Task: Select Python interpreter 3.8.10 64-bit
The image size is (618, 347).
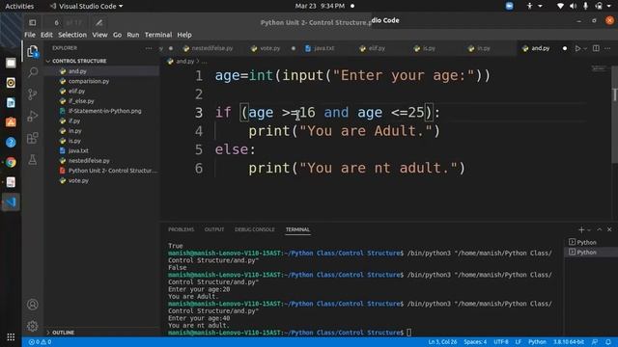Action: [569, 342]
